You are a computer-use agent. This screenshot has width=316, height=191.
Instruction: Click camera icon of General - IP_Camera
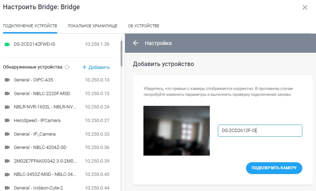pos(7,134)
